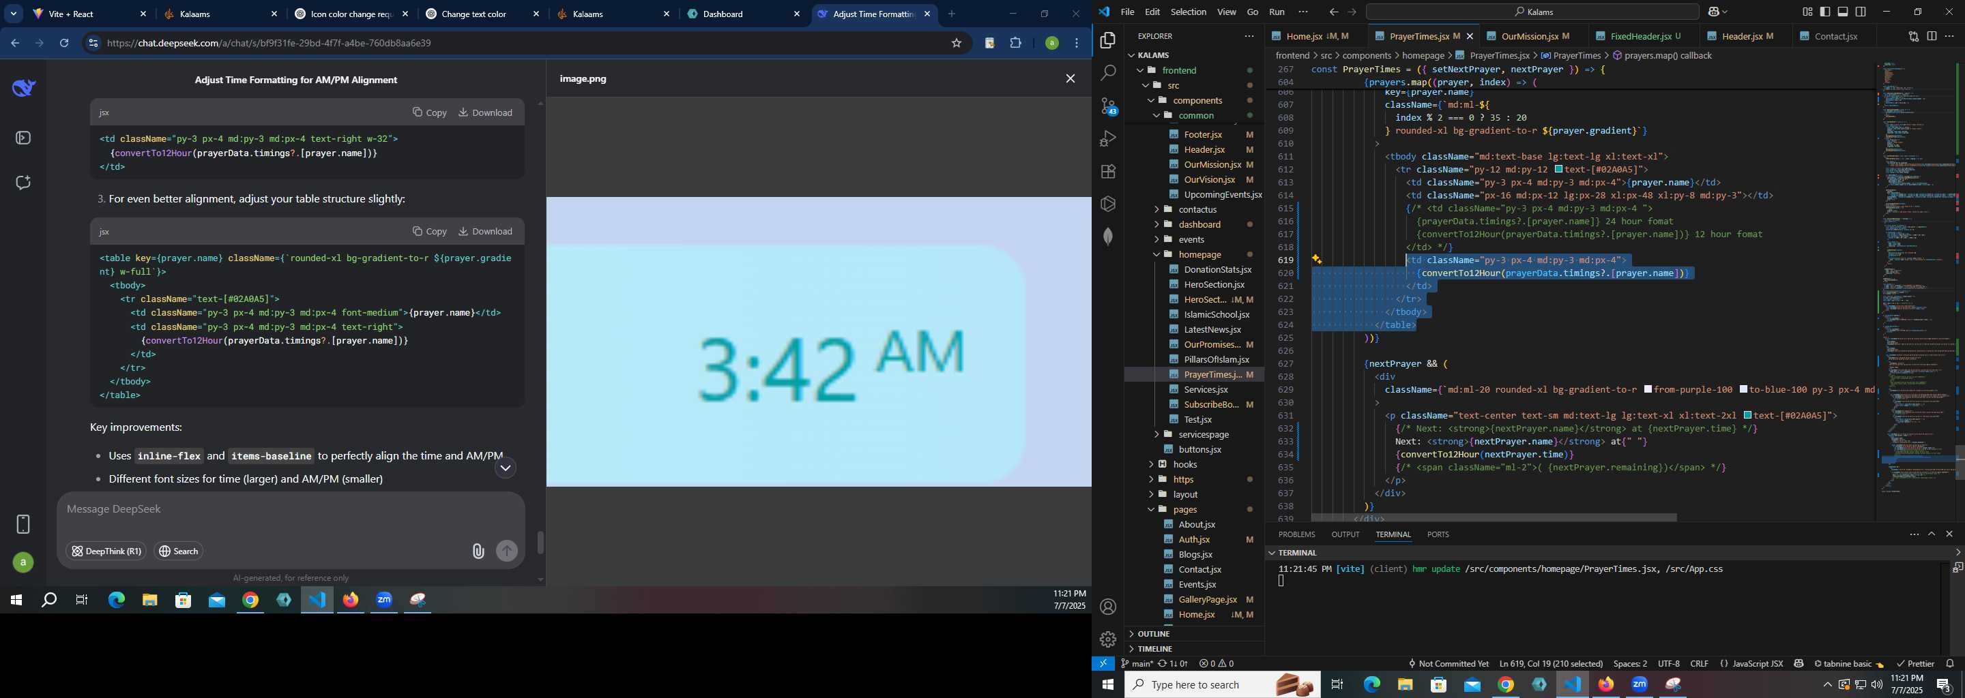
Task: Click DeepSeek user avatar
Action: coord(23,562)
